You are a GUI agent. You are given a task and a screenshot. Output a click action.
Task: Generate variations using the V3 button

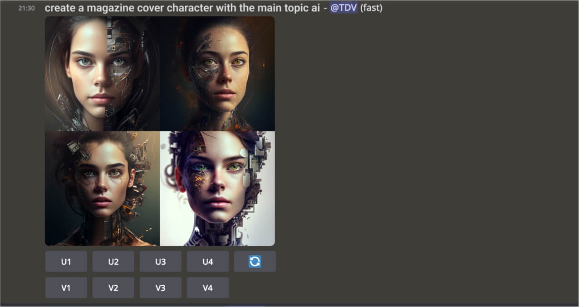161,288
